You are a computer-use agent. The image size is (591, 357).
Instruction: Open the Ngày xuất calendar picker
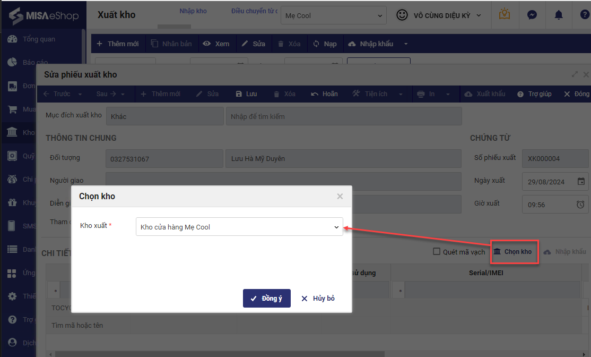[x=581, y=182]
